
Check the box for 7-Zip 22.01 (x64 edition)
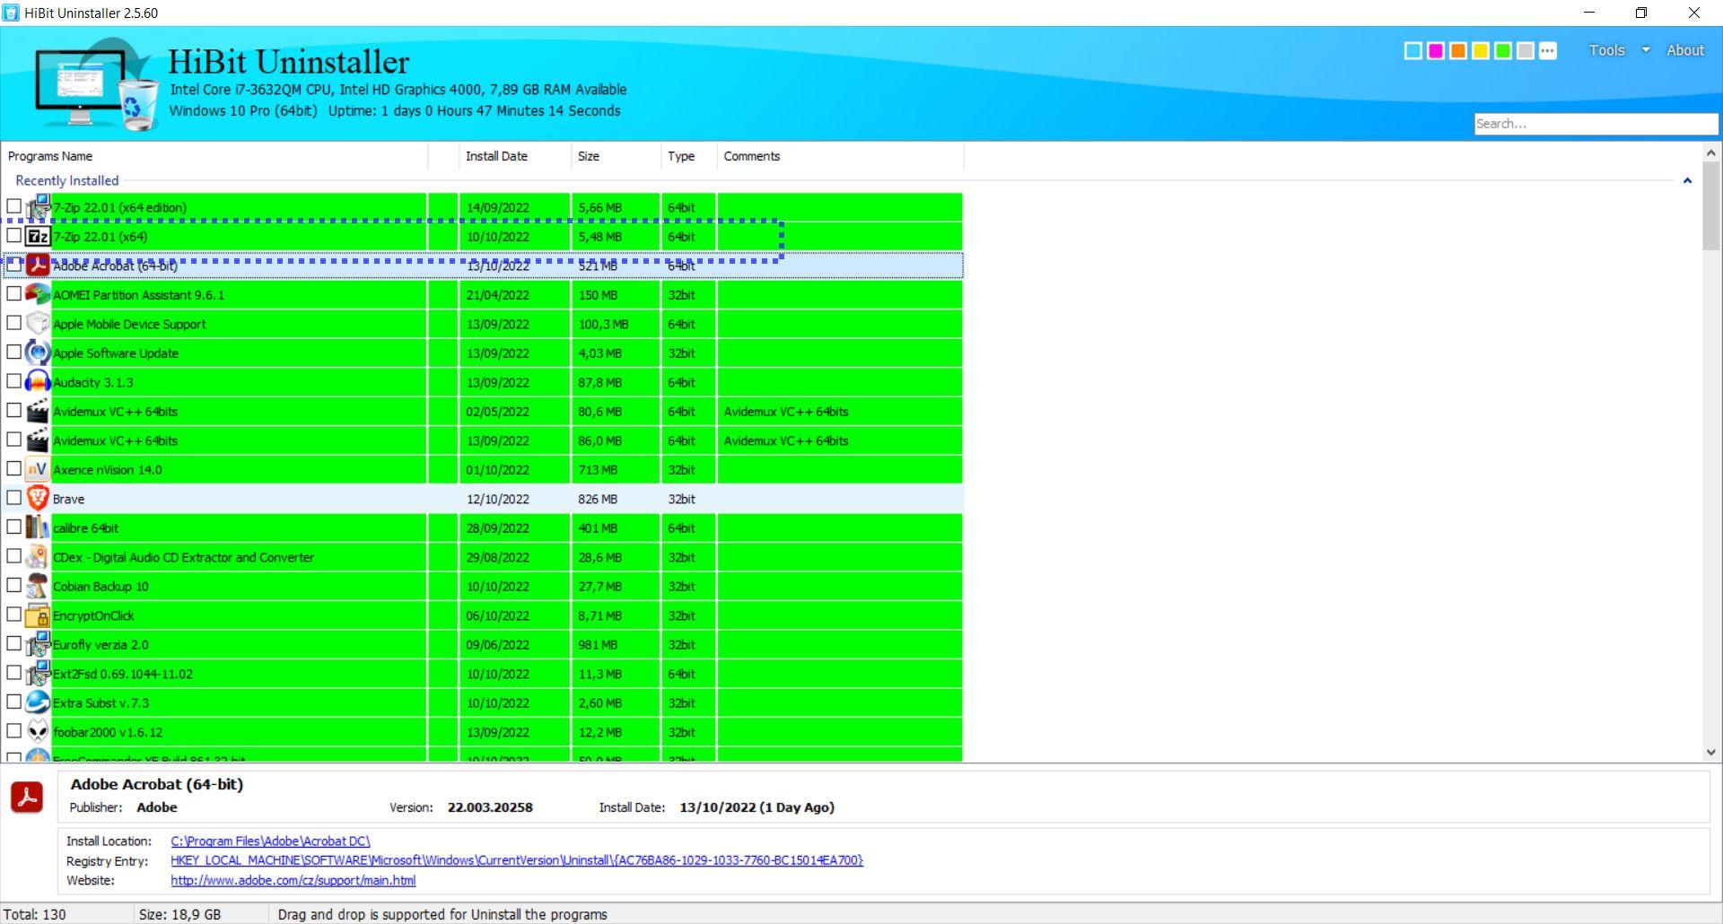click(x=13, y=206)
